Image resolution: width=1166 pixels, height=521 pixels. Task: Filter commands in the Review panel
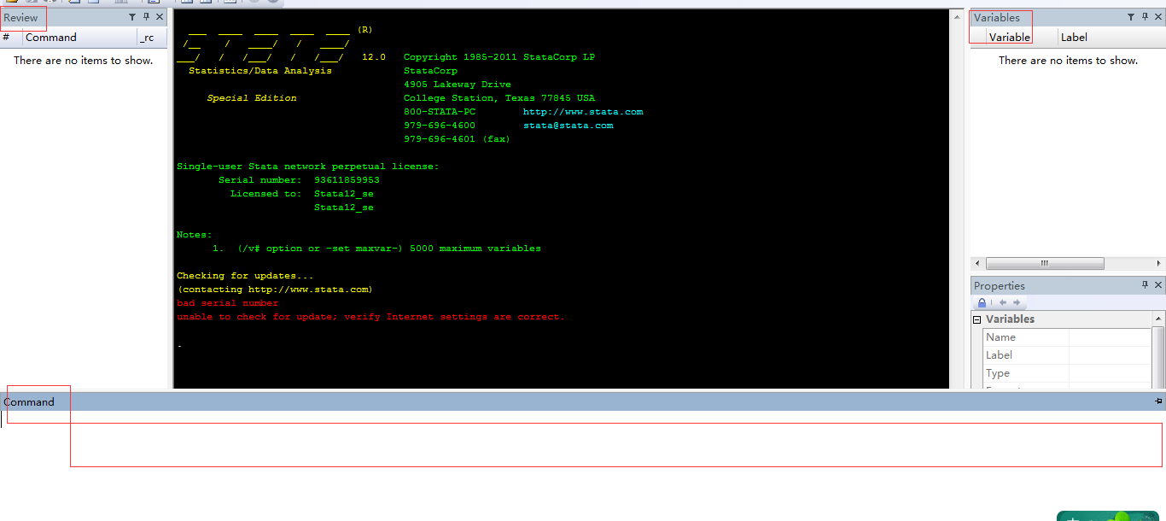click(x=132, y=17)
